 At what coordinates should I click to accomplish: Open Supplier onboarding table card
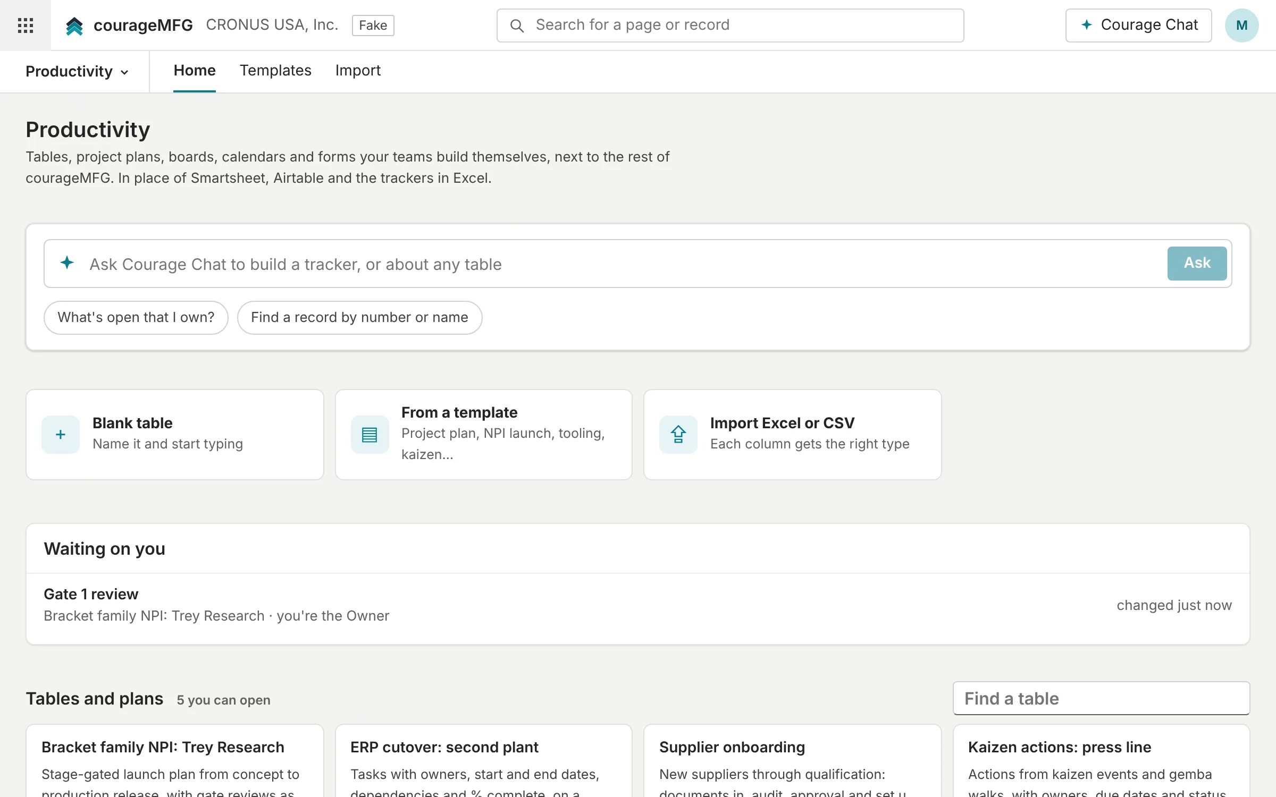[x=792, y=761]
